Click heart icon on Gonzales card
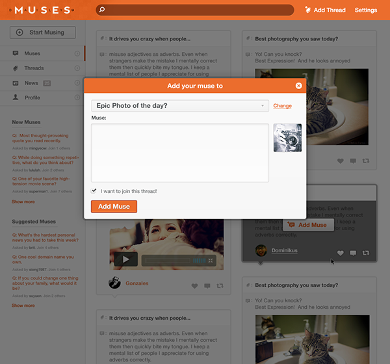 (194, 286)
